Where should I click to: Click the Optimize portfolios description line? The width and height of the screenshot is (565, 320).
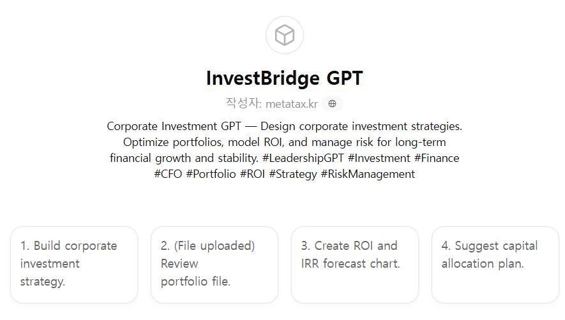point(284,142)
